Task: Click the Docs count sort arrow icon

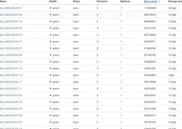Action: 159,2
